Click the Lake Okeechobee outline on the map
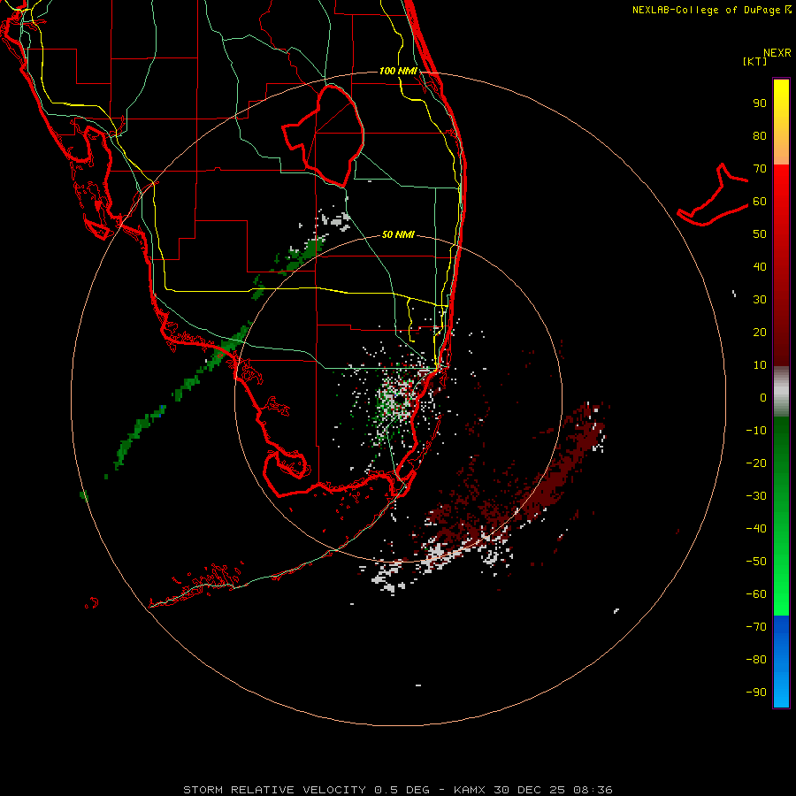The width and height of the screenshot is (796, 796). (324, 134)
